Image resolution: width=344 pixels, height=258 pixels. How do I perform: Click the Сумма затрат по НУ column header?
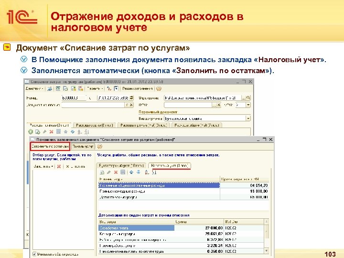coord(244,179)
